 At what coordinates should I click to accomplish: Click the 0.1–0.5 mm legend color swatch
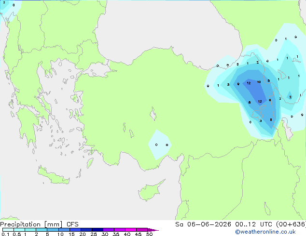(x=8, y=230)
